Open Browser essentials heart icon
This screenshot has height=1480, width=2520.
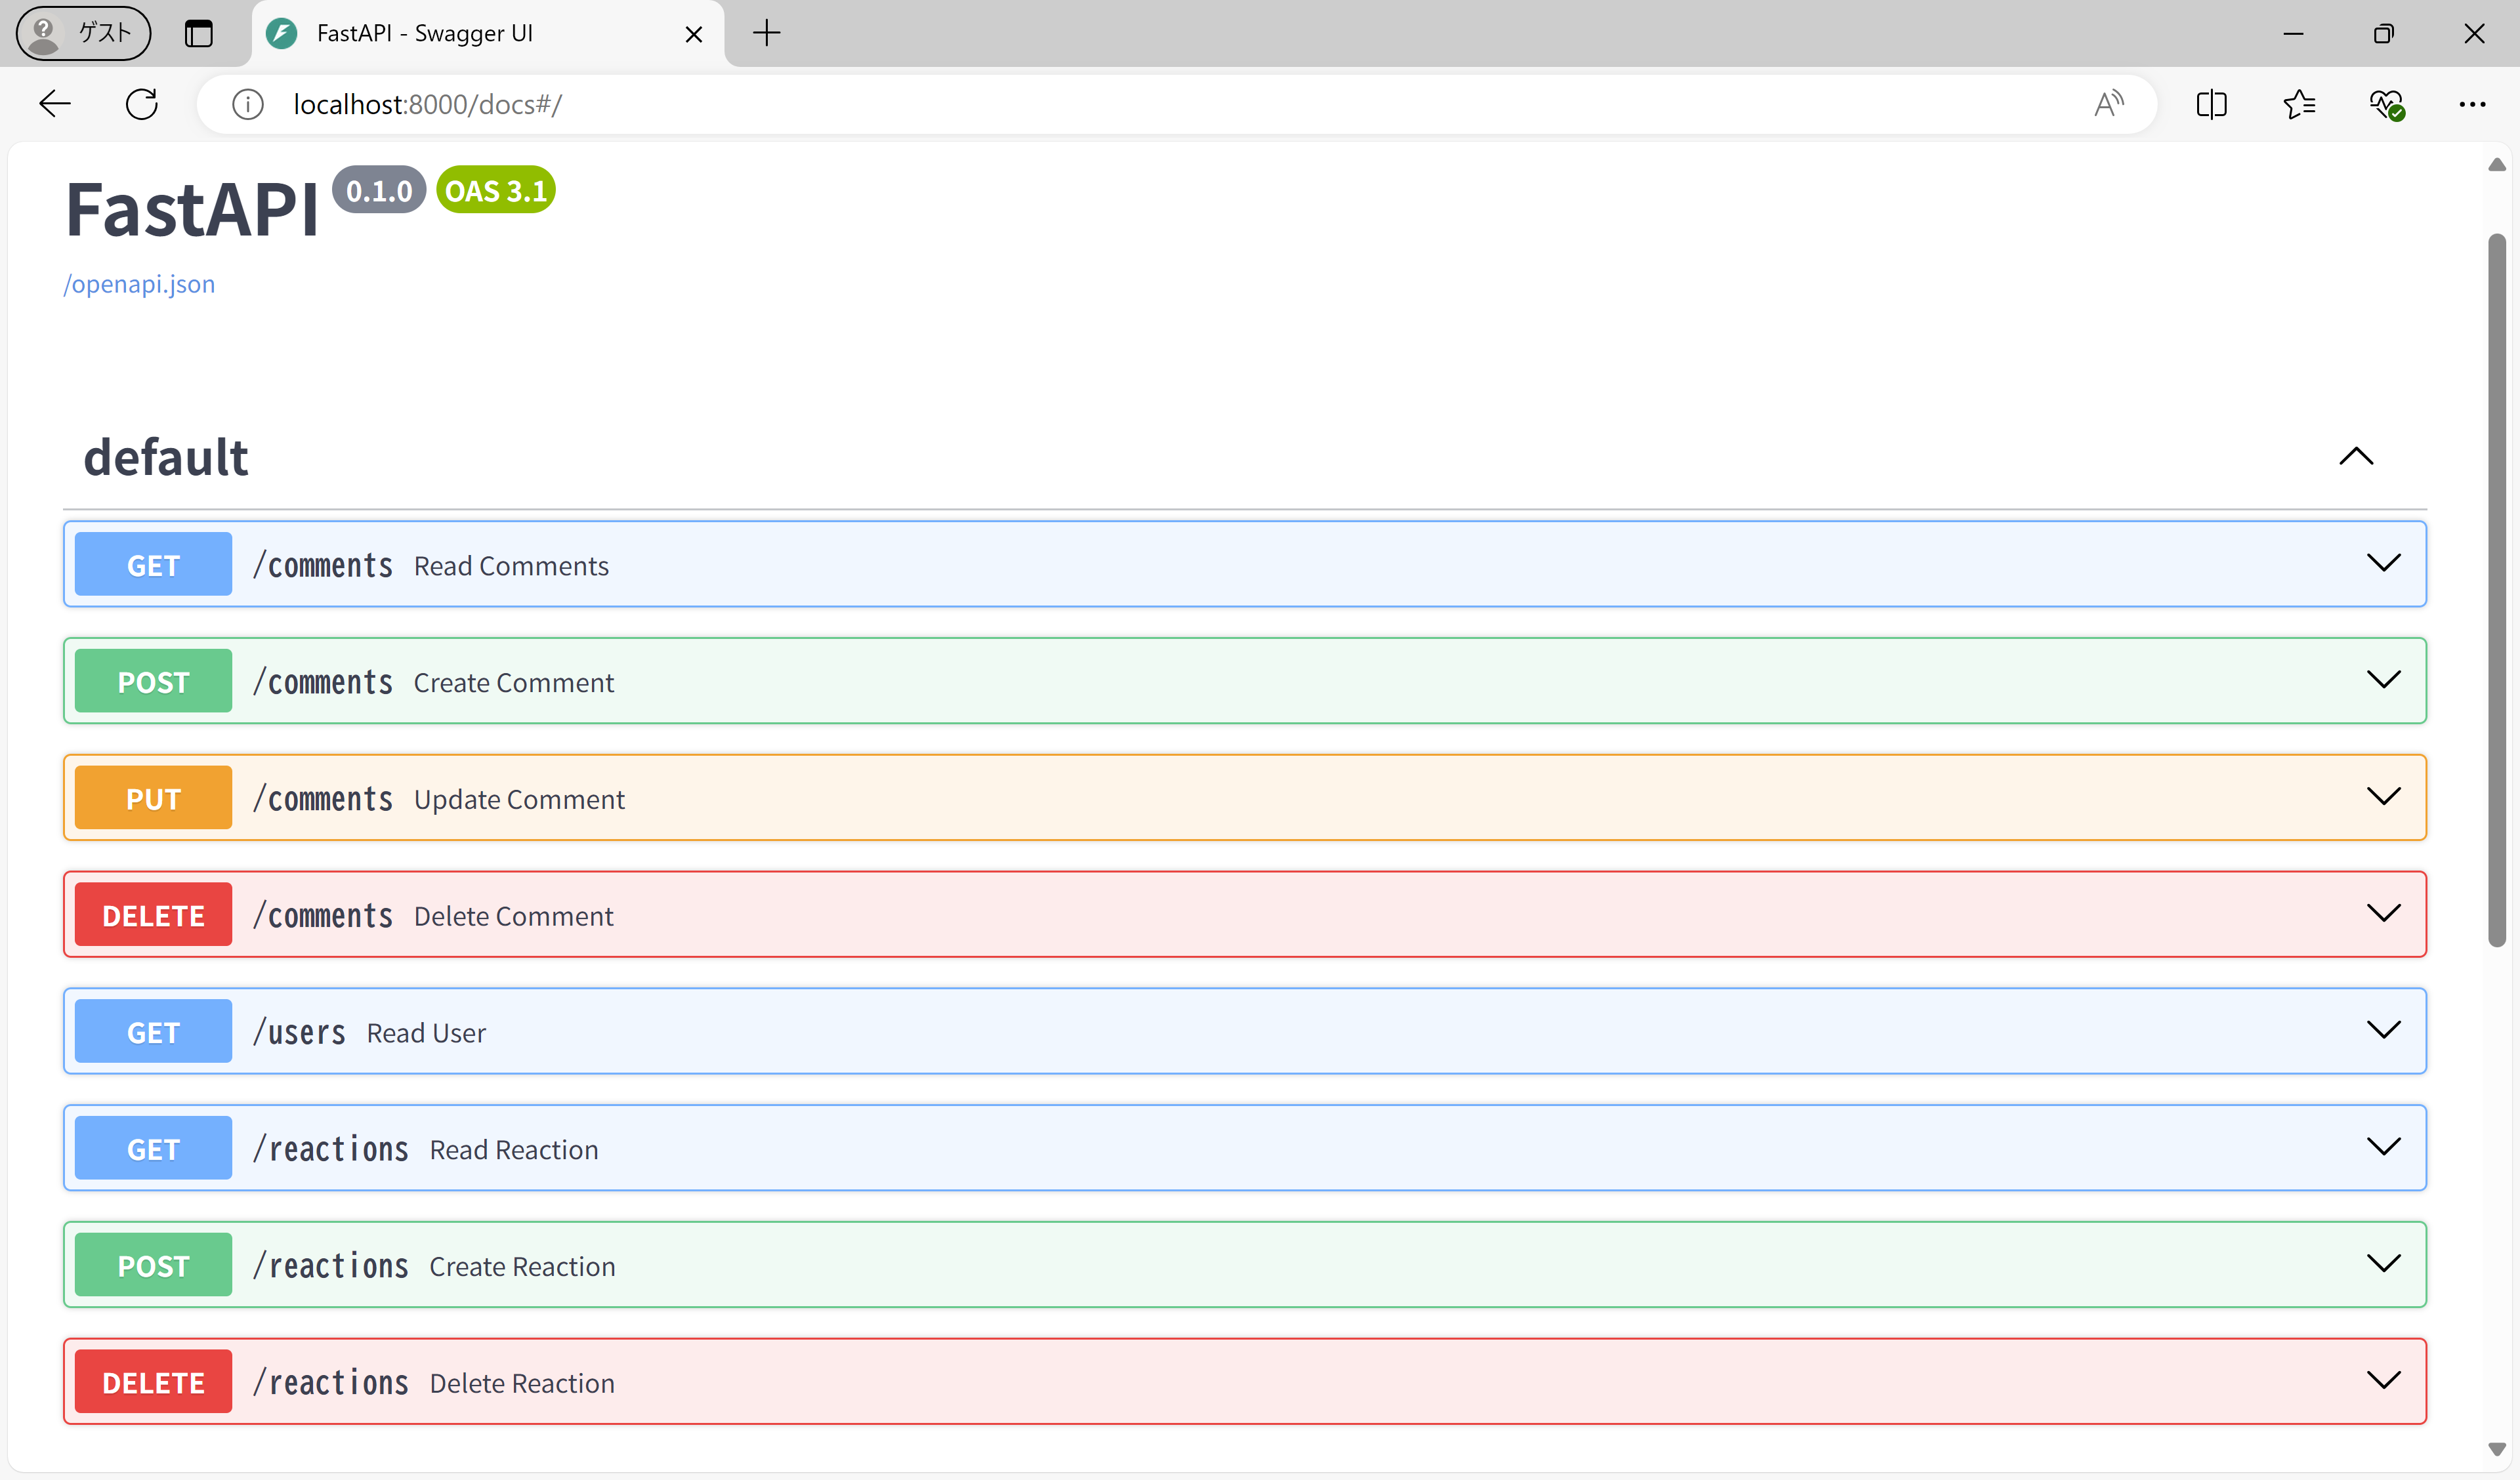[x=2386, y=104]
